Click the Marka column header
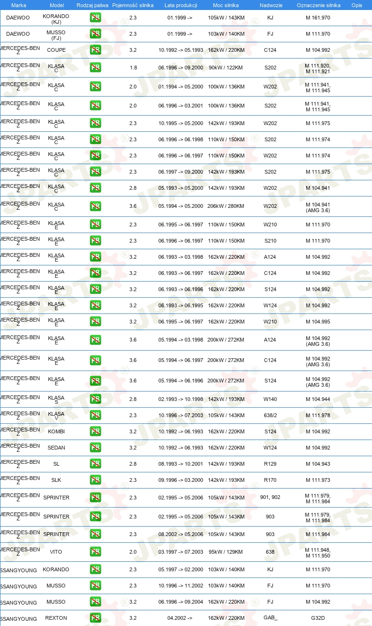 [19, 5]
